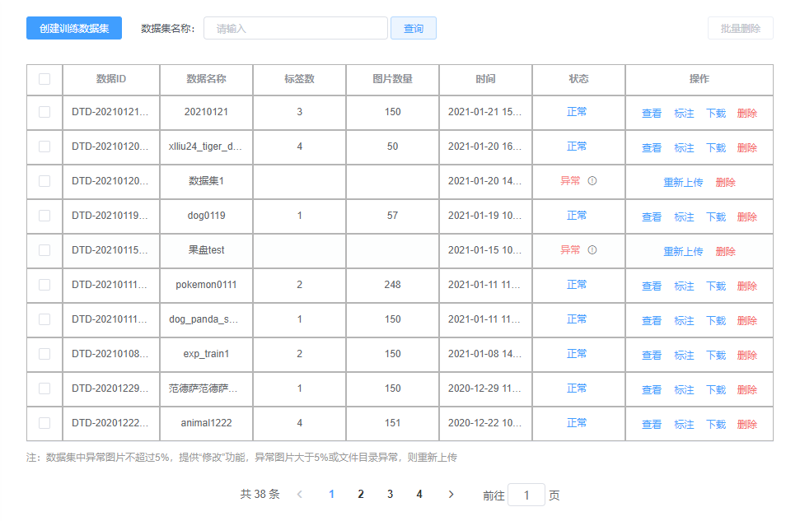Open page 4 in pagination

click(x=419, y=495)
